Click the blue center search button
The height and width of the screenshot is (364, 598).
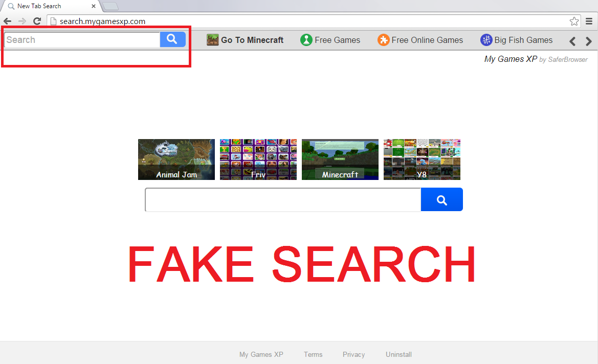[441, 199]
